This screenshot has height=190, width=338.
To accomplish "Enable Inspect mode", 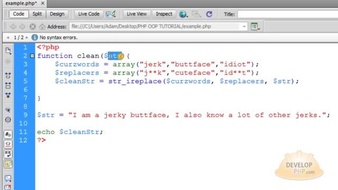I will (164, 14).
